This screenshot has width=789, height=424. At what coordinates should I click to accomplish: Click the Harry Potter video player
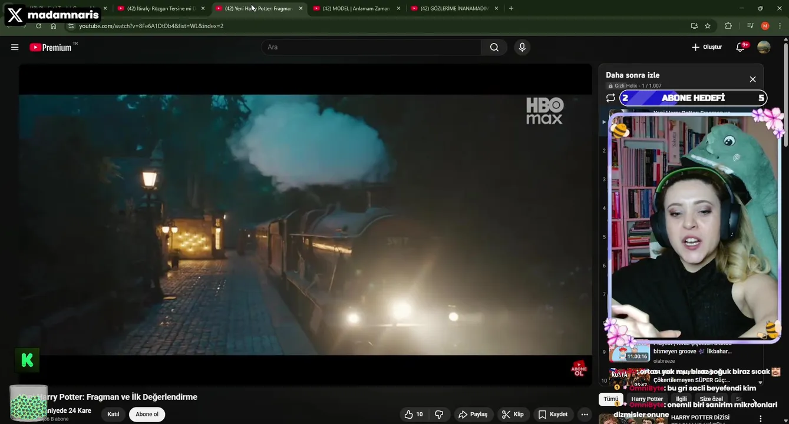coord(305,224)
